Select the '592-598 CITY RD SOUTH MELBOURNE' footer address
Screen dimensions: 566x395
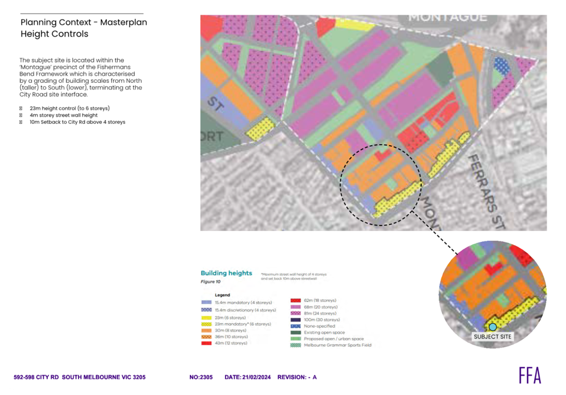[80, 377]
